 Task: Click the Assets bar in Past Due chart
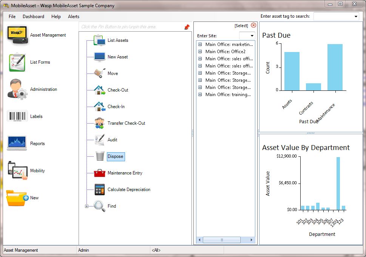click(292, 71)
